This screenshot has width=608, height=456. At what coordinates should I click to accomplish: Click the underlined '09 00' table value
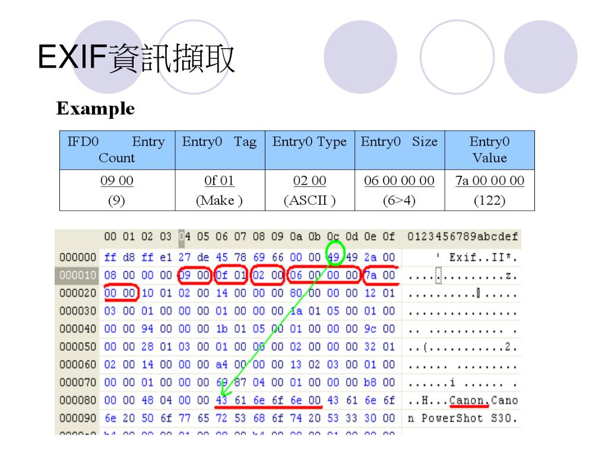point(117,180)
